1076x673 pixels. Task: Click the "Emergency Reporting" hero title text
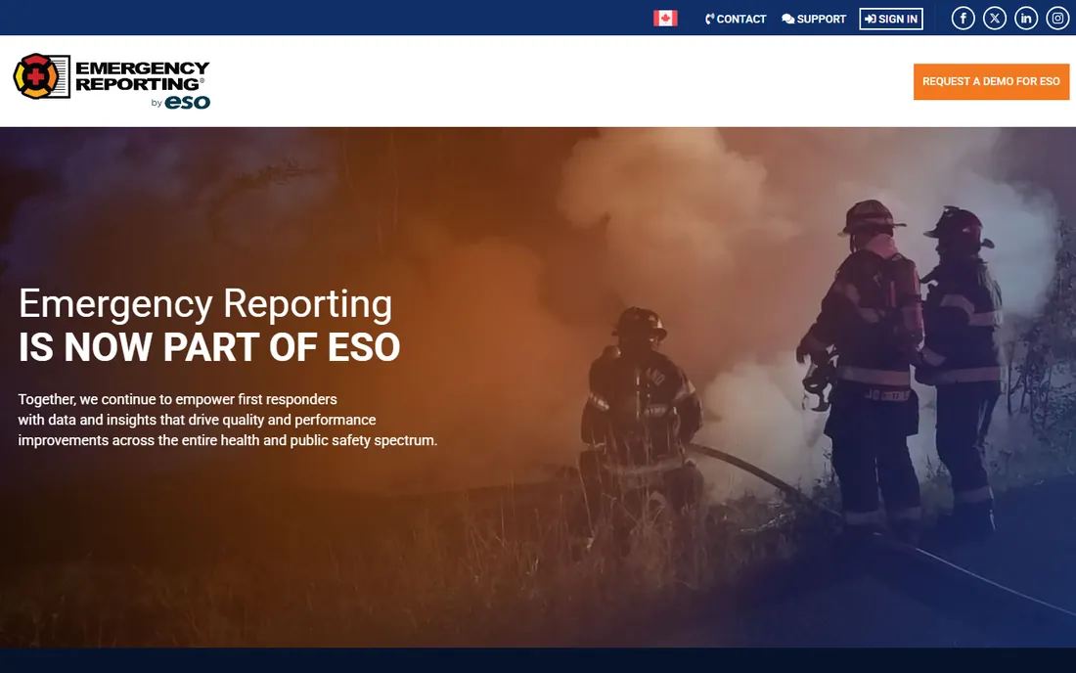pyautogui.click(x=205, y=304)
